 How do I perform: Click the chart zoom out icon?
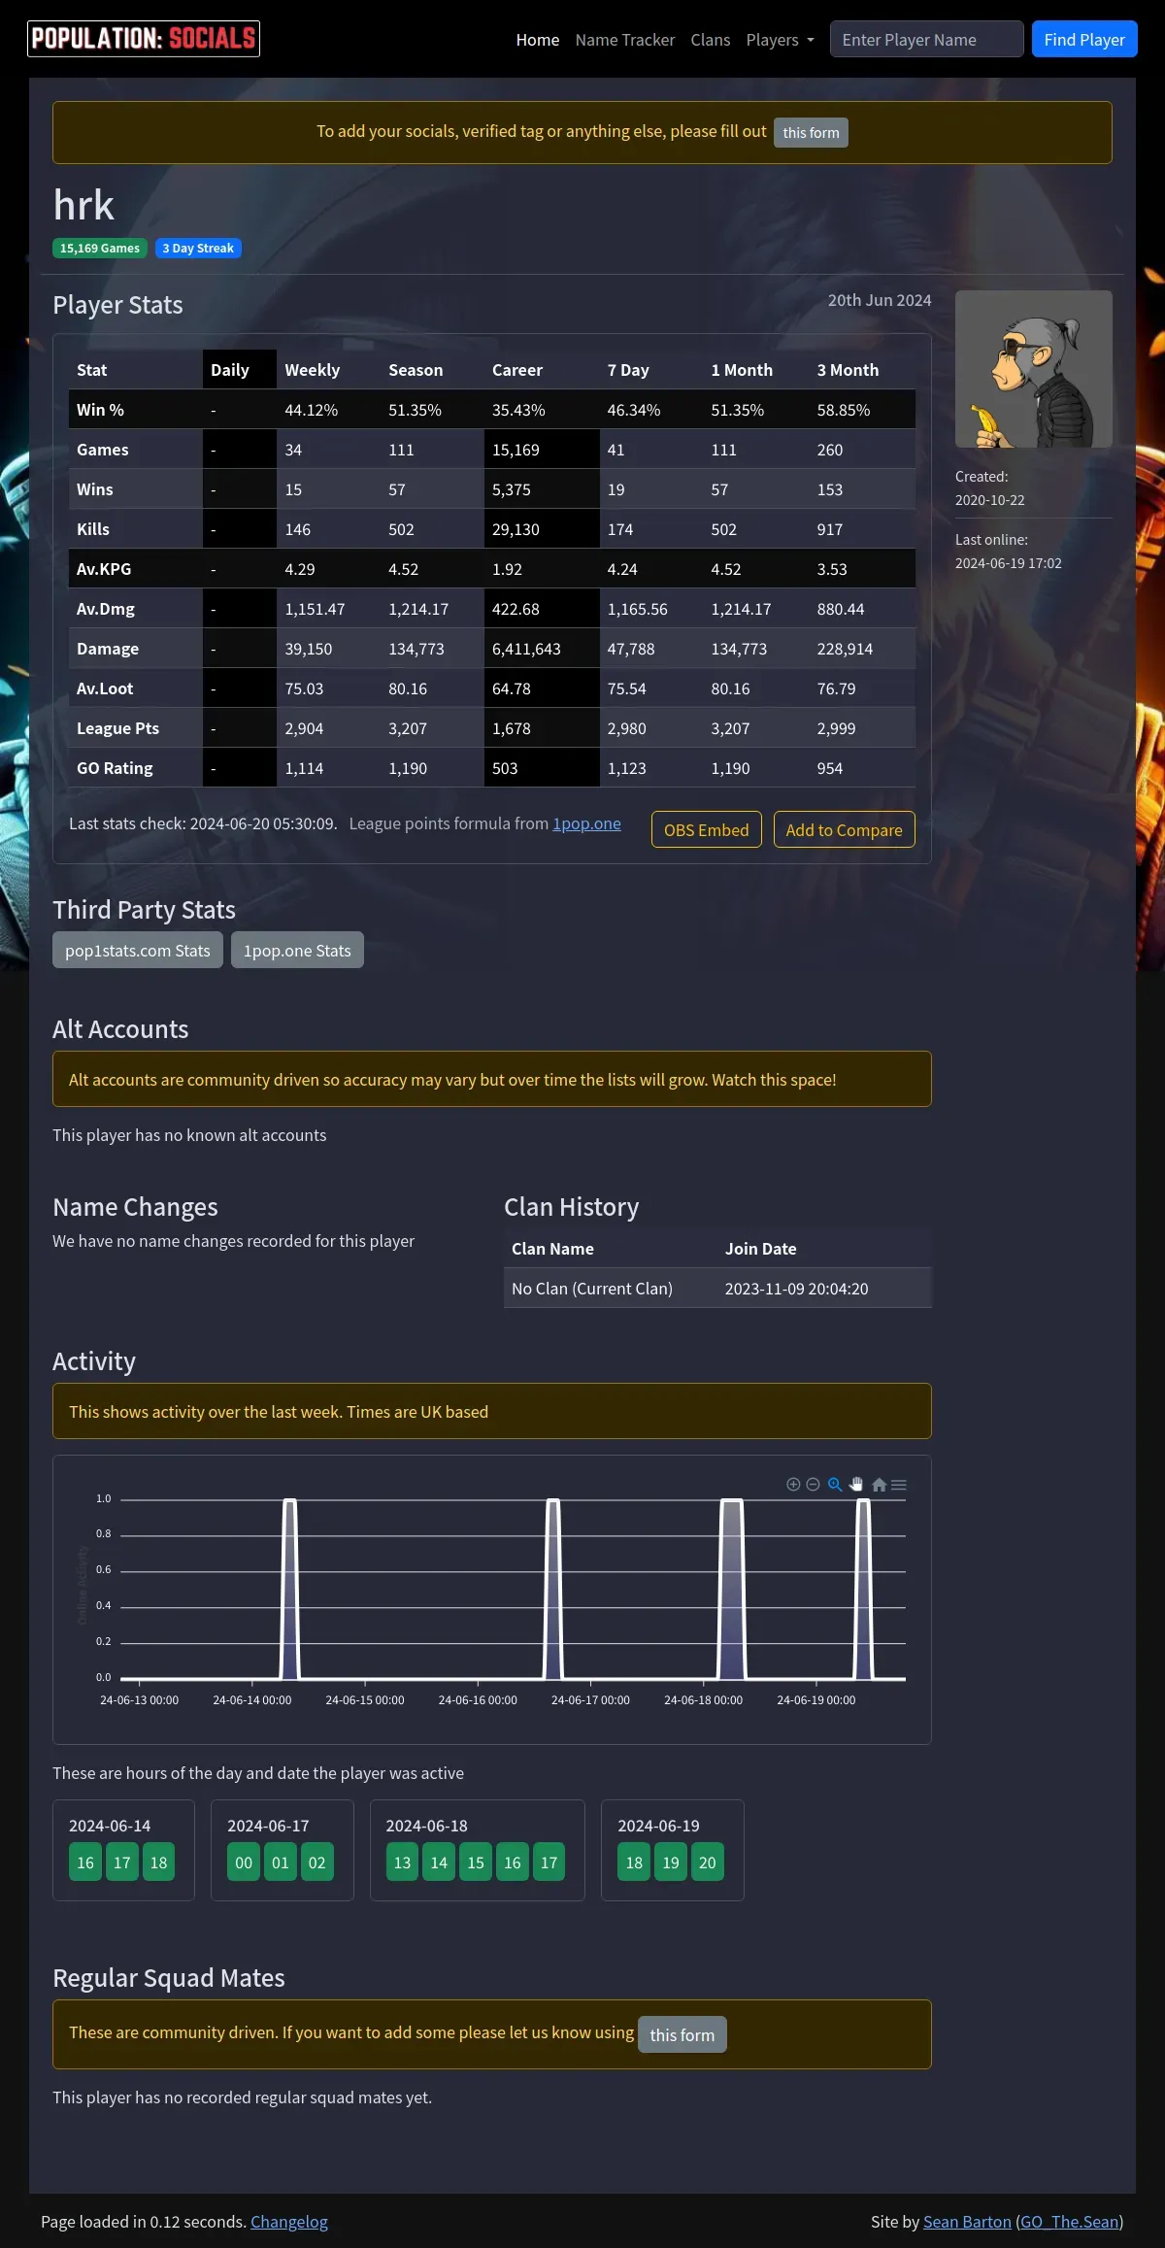click(814, 1484)
